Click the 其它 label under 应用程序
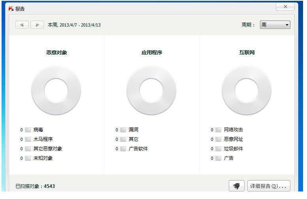Image resolution: width=307 pixels, height=199 pixels. tap(134, 139)
